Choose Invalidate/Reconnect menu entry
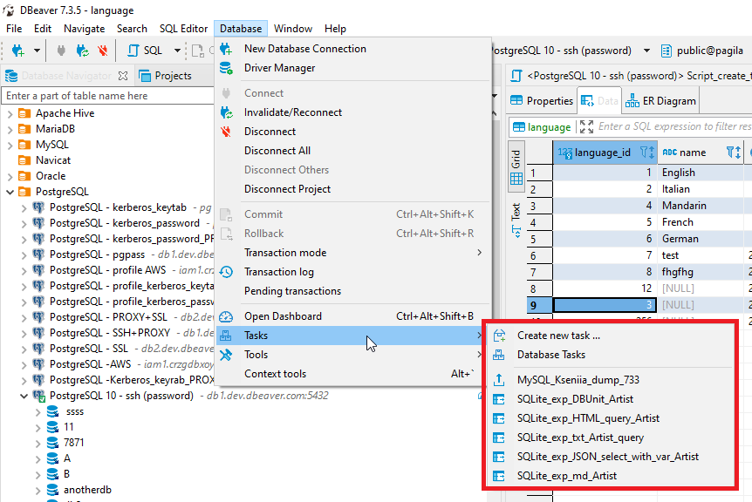Screen dimensions: 752x502 (x=353, y=112)
